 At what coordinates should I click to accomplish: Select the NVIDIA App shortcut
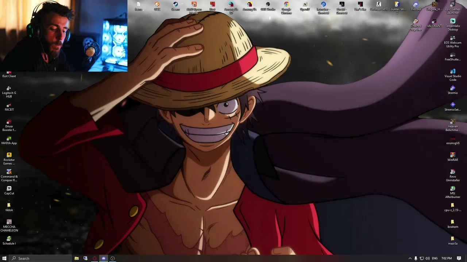tap(9, 140)
